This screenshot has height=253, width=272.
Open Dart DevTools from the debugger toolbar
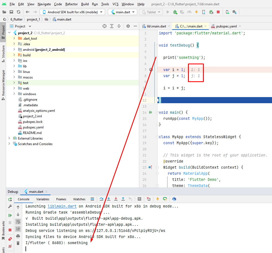174,199
